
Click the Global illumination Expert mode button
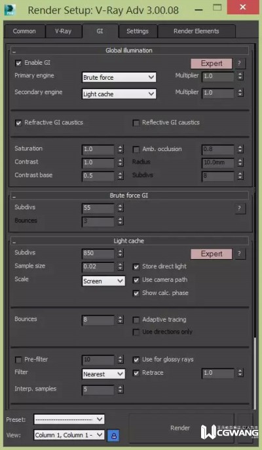(212, 63)
